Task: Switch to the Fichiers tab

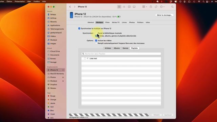Action: [140, 22]
